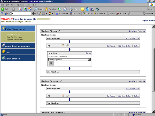This screenshot has height=116, width=155.
Task: Cancel the New Step
Action: tap(88, 53)
